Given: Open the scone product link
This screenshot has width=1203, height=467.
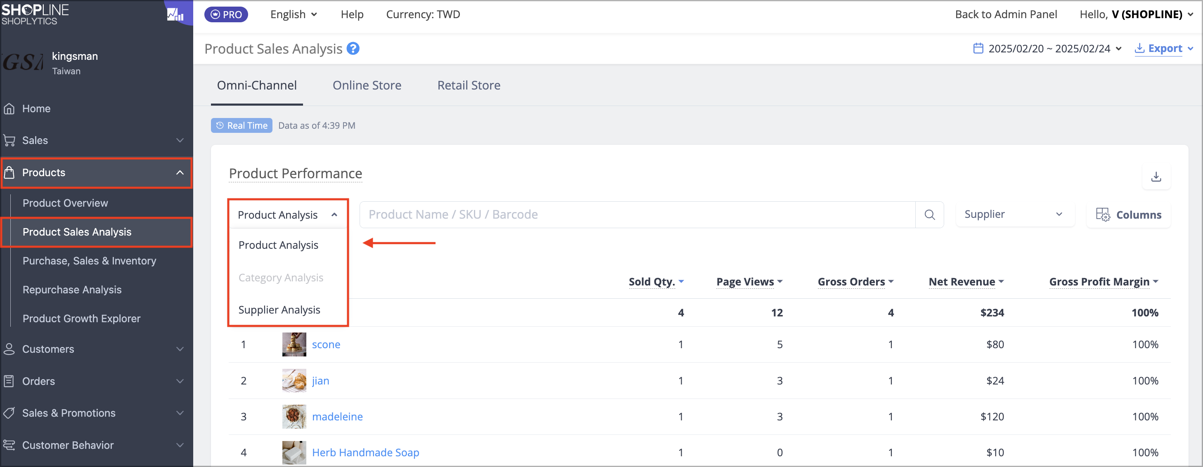Looking at the screenshot, I should [326, 344].
